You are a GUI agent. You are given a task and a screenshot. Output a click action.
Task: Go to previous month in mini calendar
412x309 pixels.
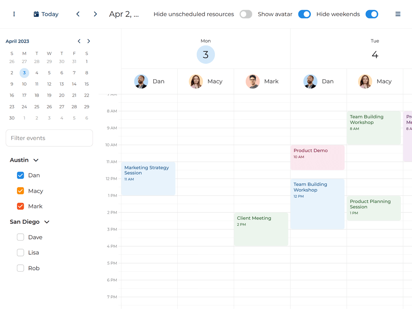[x=79, y=41]
